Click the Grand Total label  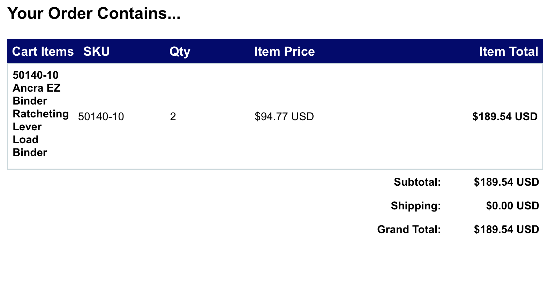click(x=409, y=229)
